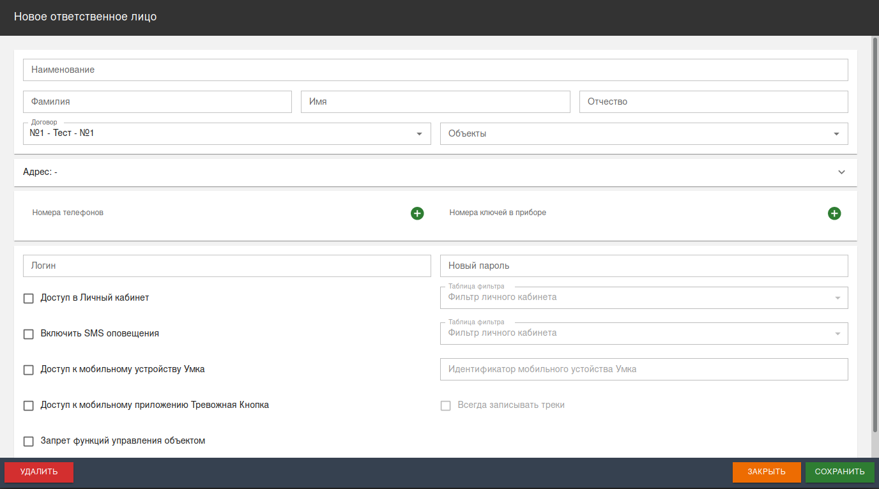Viewport: 879px width, 489px height.
Task: Open the filter dropdown beside Включить SMS оповещения
Action: point(644,333)
